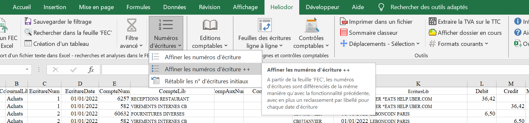Click the Insert Function fx button
The width and height of the screenshot is (529, 123).
91,69
